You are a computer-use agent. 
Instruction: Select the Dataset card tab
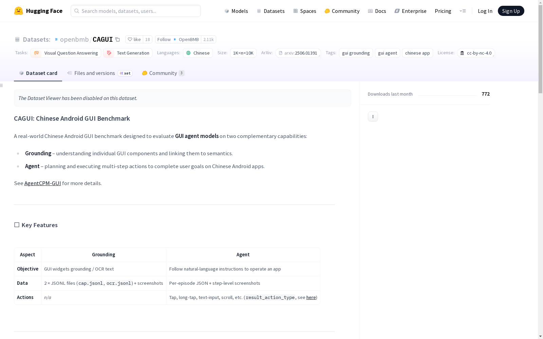click(x=38, y=73)
